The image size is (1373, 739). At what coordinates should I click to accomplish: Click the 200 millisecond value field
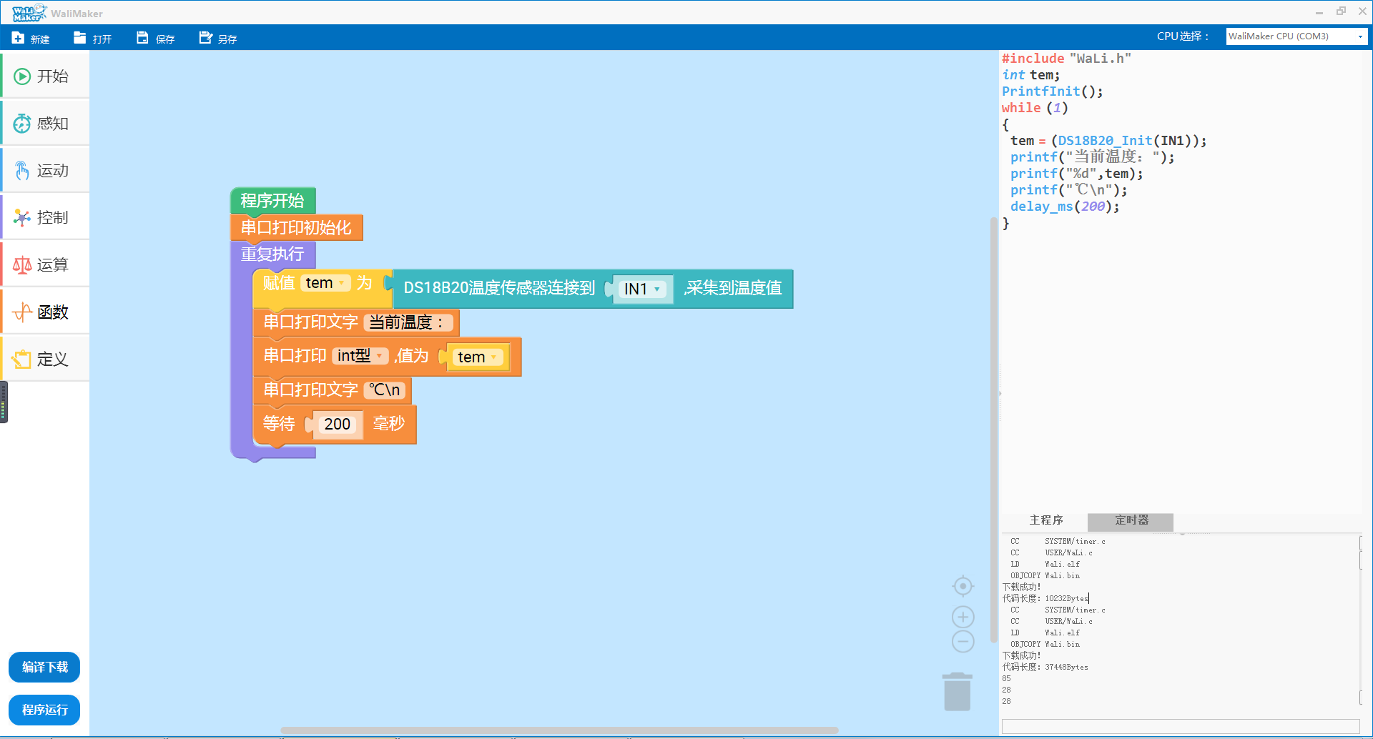coord(337,425)
